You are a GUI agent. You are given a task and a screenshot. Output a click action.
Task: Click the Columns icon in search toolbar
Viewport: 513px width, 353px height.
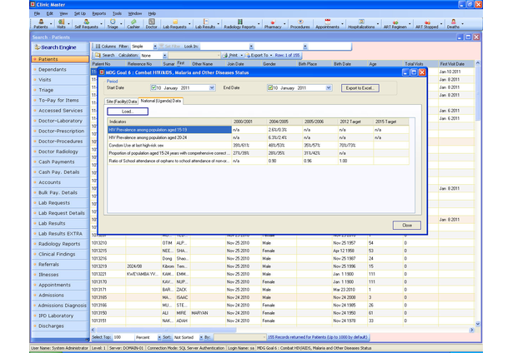click(98, 47)
